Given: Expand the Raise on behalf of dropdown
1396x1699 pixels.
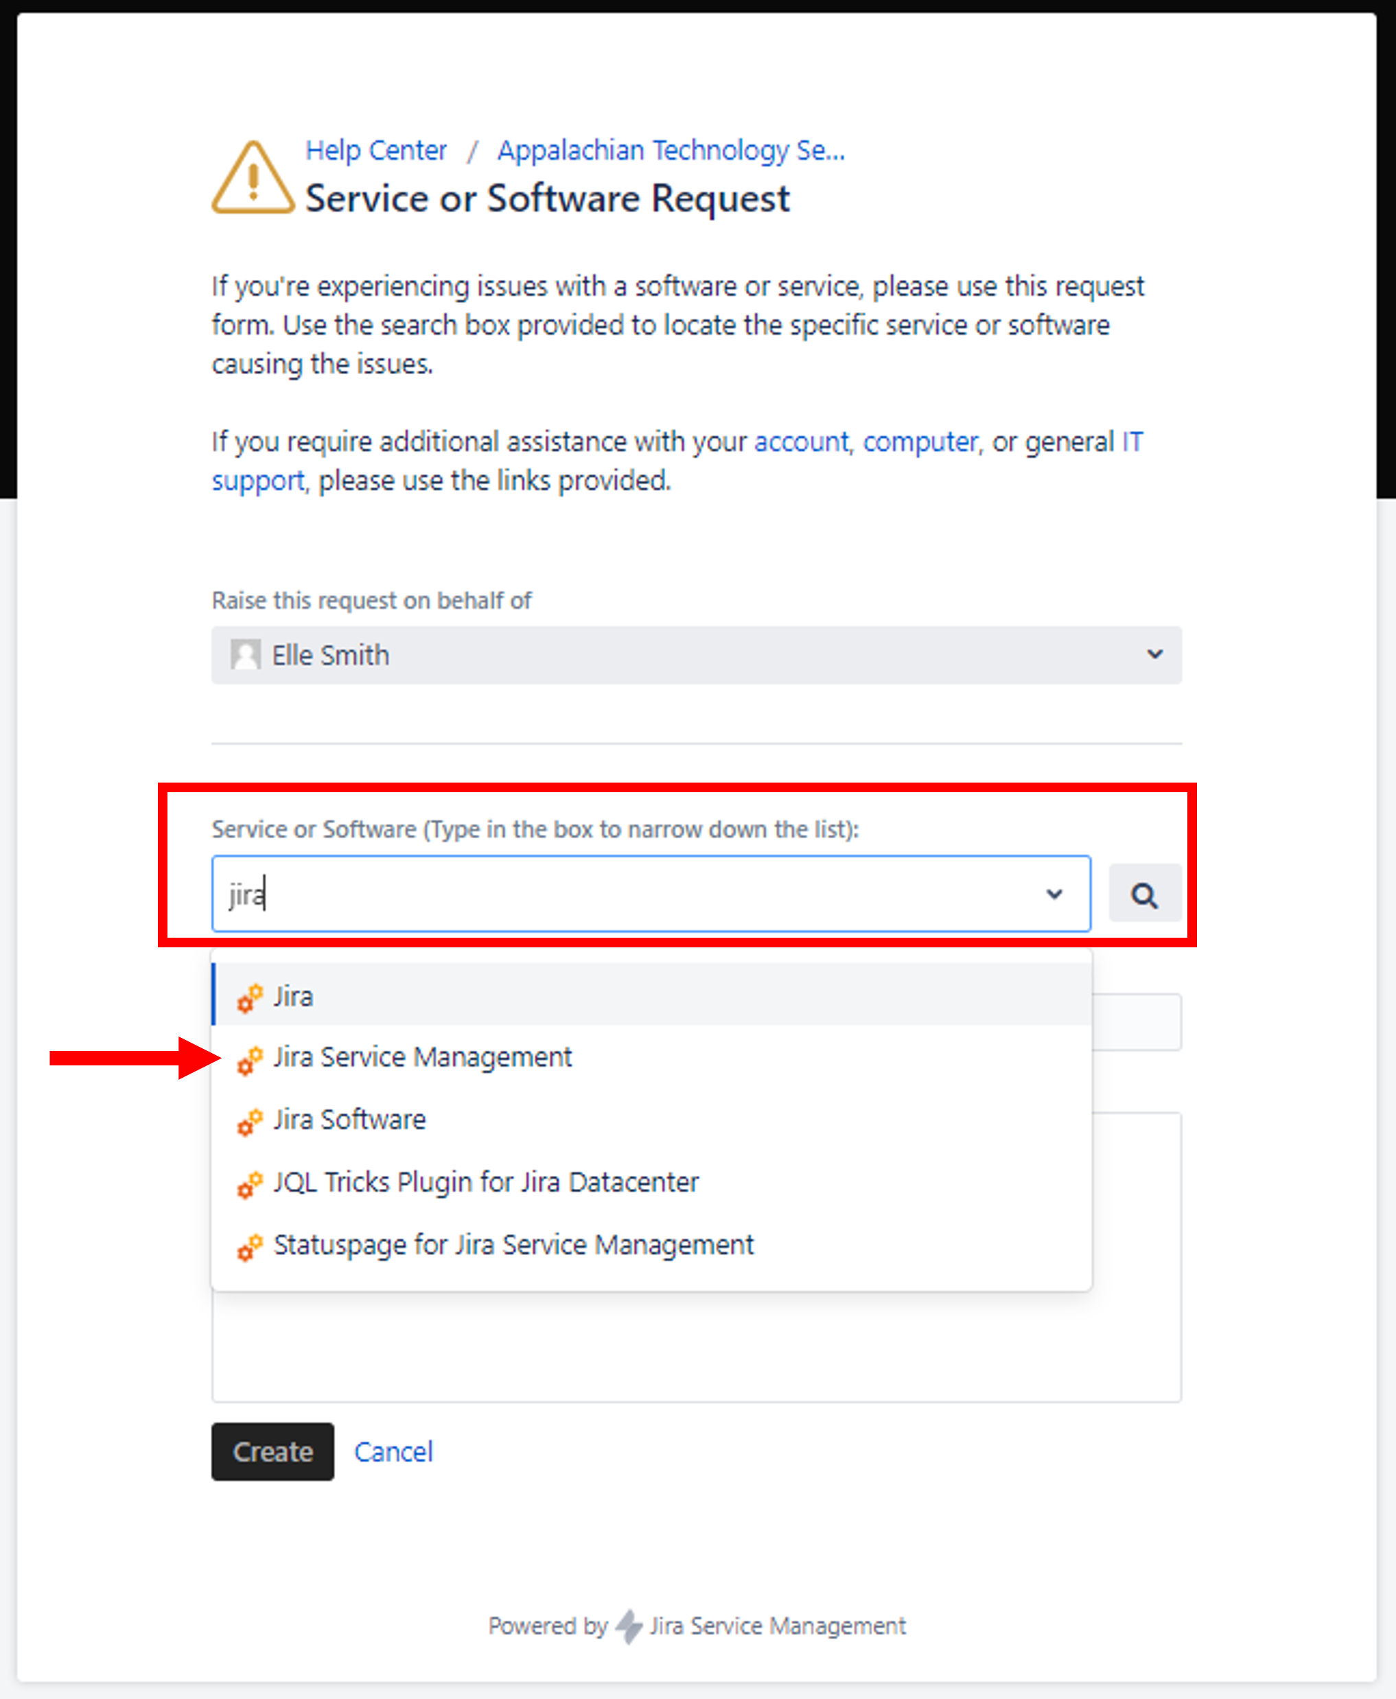Looking at the screenshot, I should [1154, 655].
